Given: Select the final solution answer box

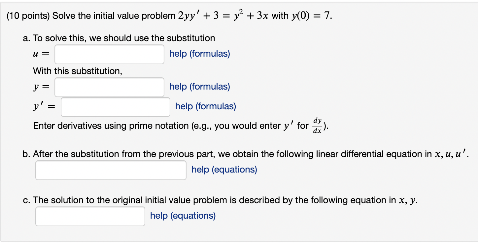Looking at the screenshot, I should tap(90, 216).
